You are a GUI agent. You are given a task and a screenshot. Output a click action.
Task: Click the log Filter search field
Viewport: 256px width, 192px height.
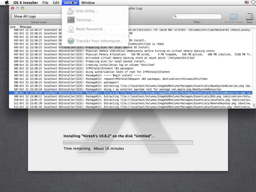(x=197, y=16)
